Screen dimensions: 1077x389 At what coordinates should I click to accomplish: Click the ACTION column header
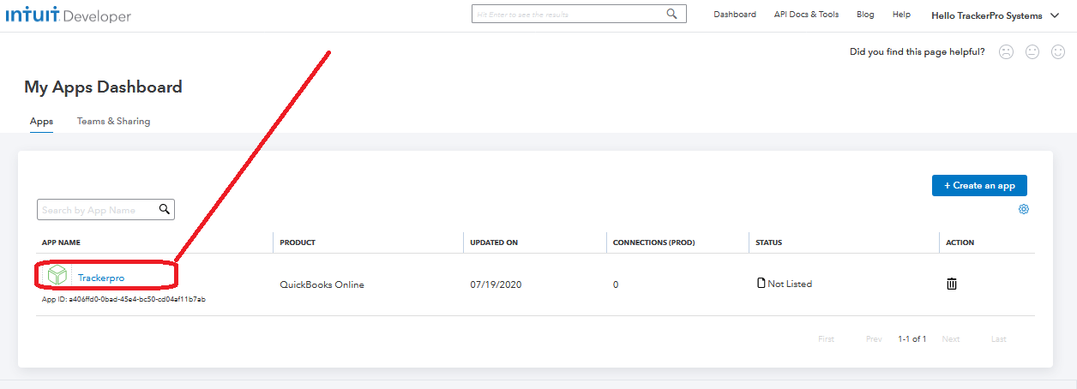960,242
